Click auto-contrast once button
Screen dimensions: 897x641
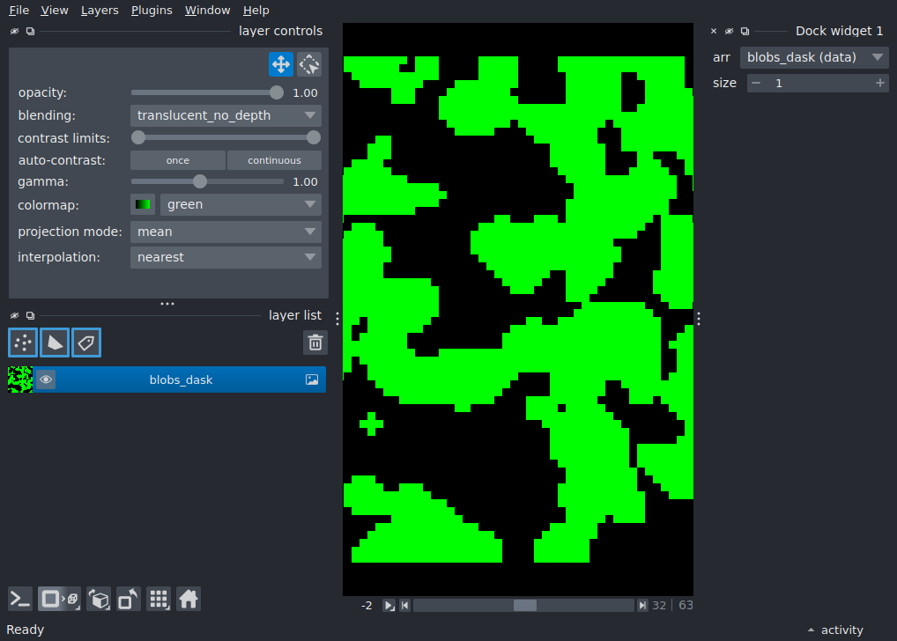pos(178,160)
